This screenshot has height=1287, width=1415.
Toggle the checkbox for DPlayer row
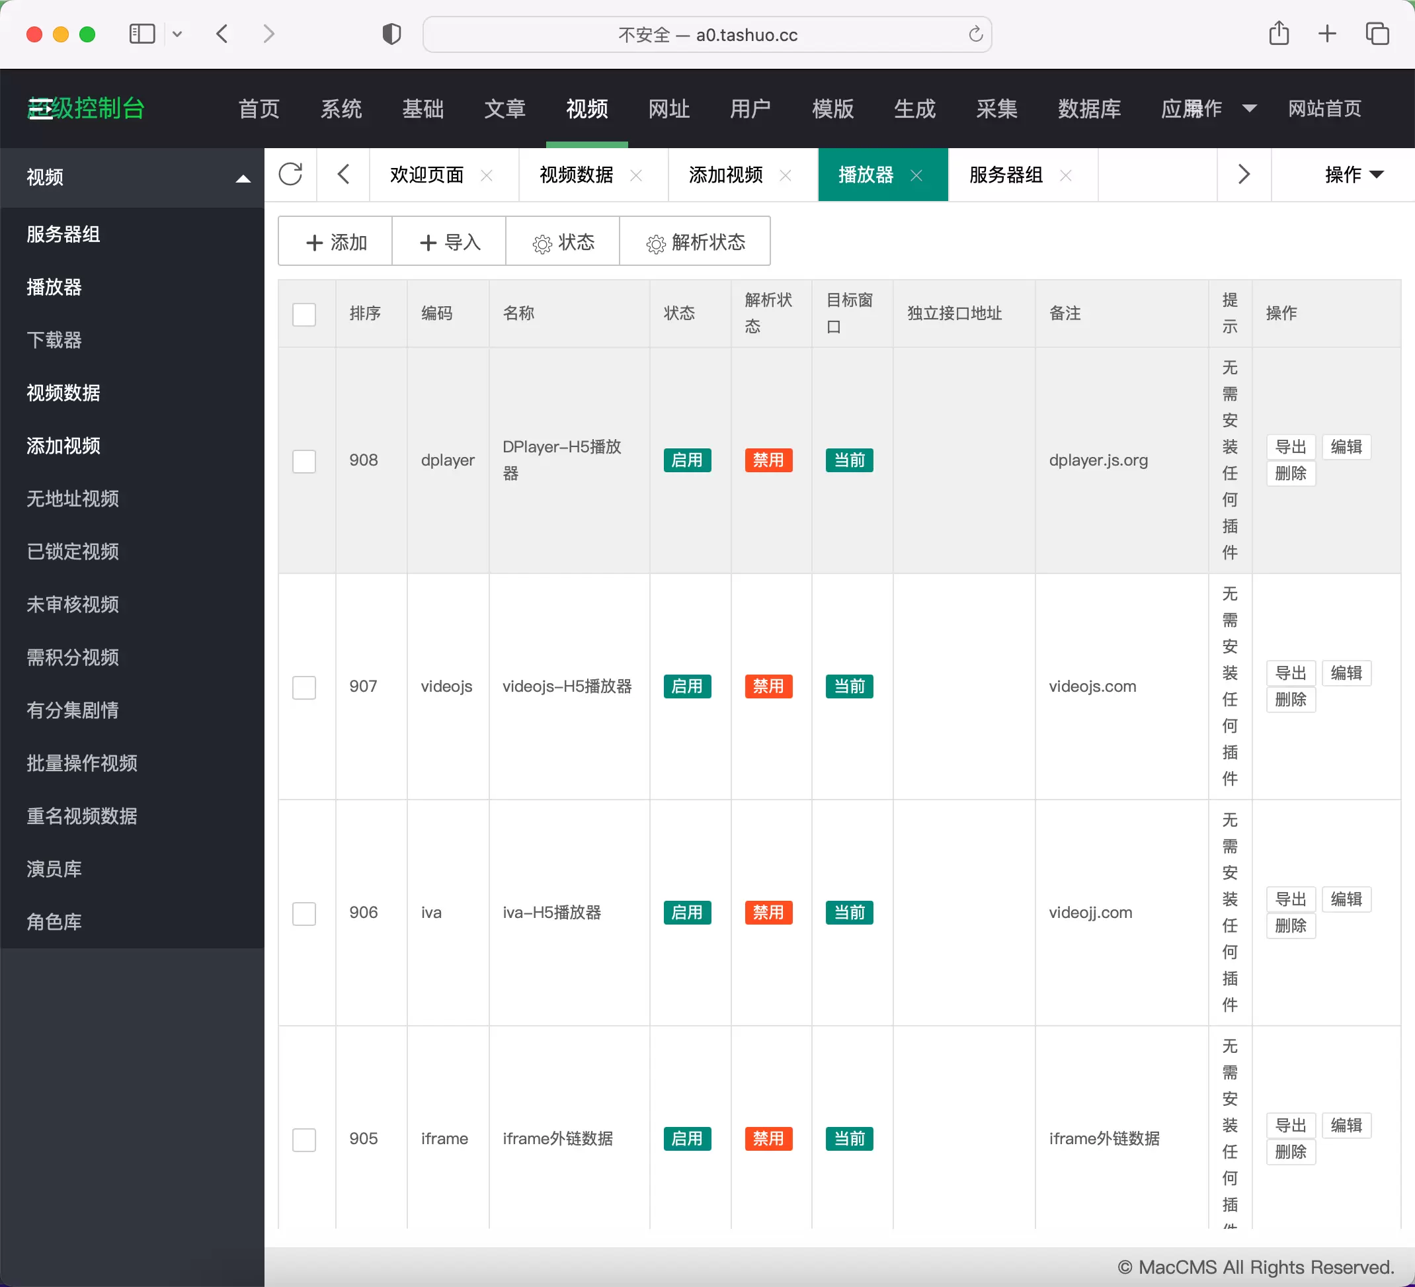(304, 461)
